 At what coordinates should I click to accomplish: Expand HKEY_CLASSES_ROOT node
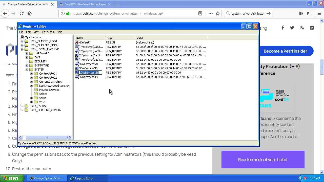22,41
